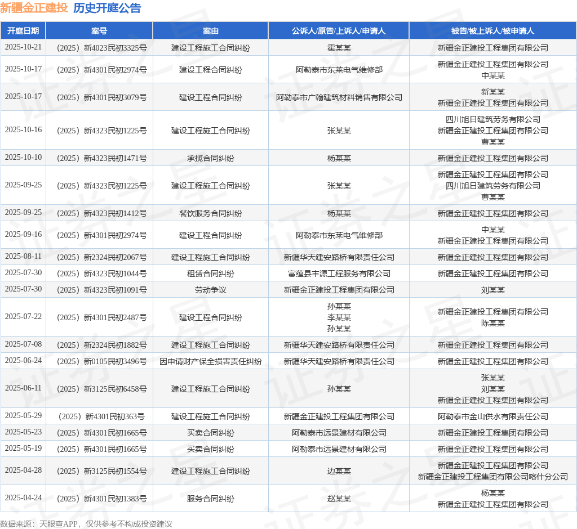Select date cell 2025-04-28
The width and height of the screenshot is (577, 529).
23,470
